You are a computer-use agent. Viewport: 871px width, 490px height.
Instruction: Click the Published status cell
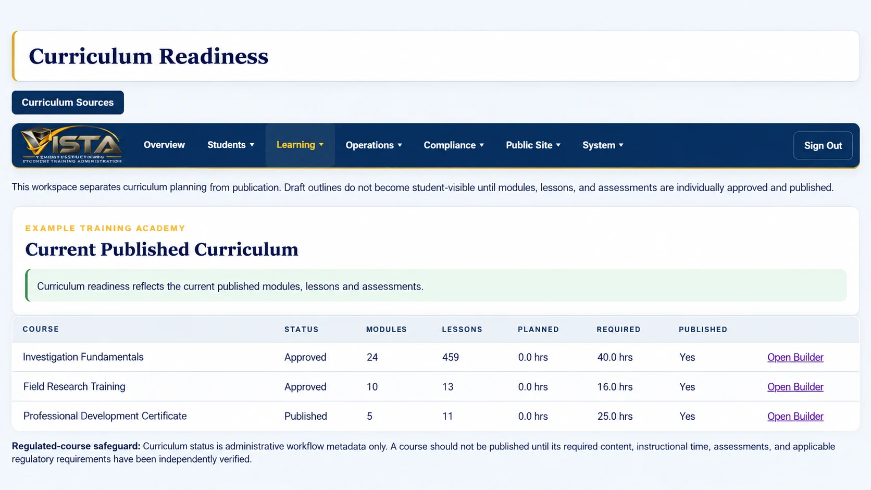coord(306,416)
